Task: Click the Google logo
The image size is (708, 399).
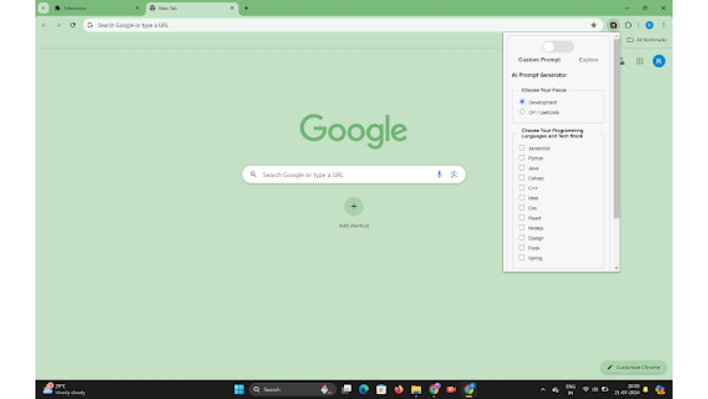Action: pyautogui.click(x=353, y=131)
